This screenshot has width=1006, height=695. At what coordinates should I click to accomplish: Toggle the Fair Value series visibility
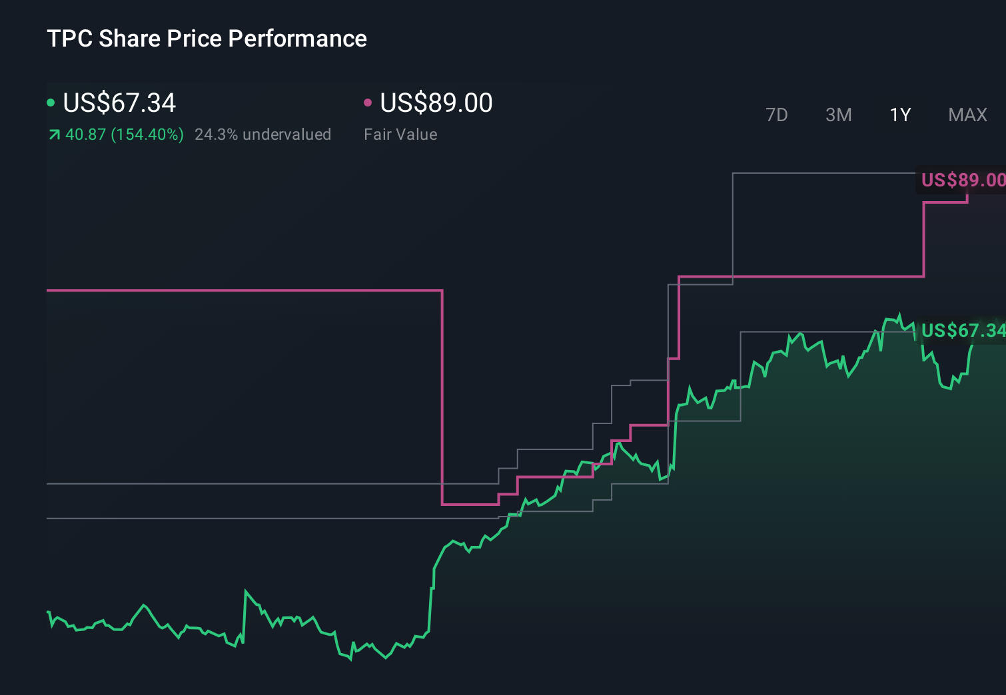[x=435, y=103]
